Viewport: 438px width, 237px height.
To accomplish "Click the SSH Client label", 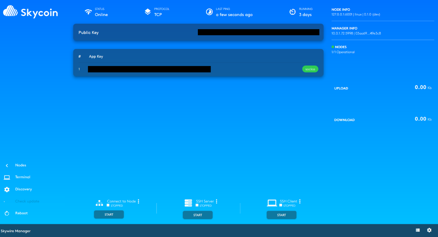I will point(289,201).
